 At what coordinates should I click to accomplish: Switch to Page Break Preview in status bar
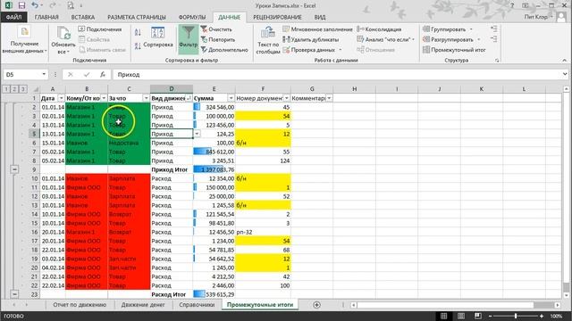point(478,316)
